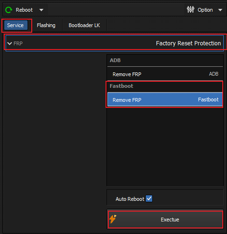Select Remove FRP under Fastboot
The height and width of the screenshot is (234, 227).
(165, 99)
